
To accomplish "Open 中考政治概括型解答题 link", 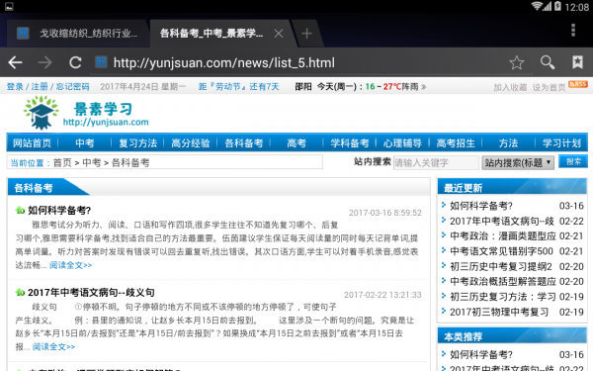I will 503,282.
